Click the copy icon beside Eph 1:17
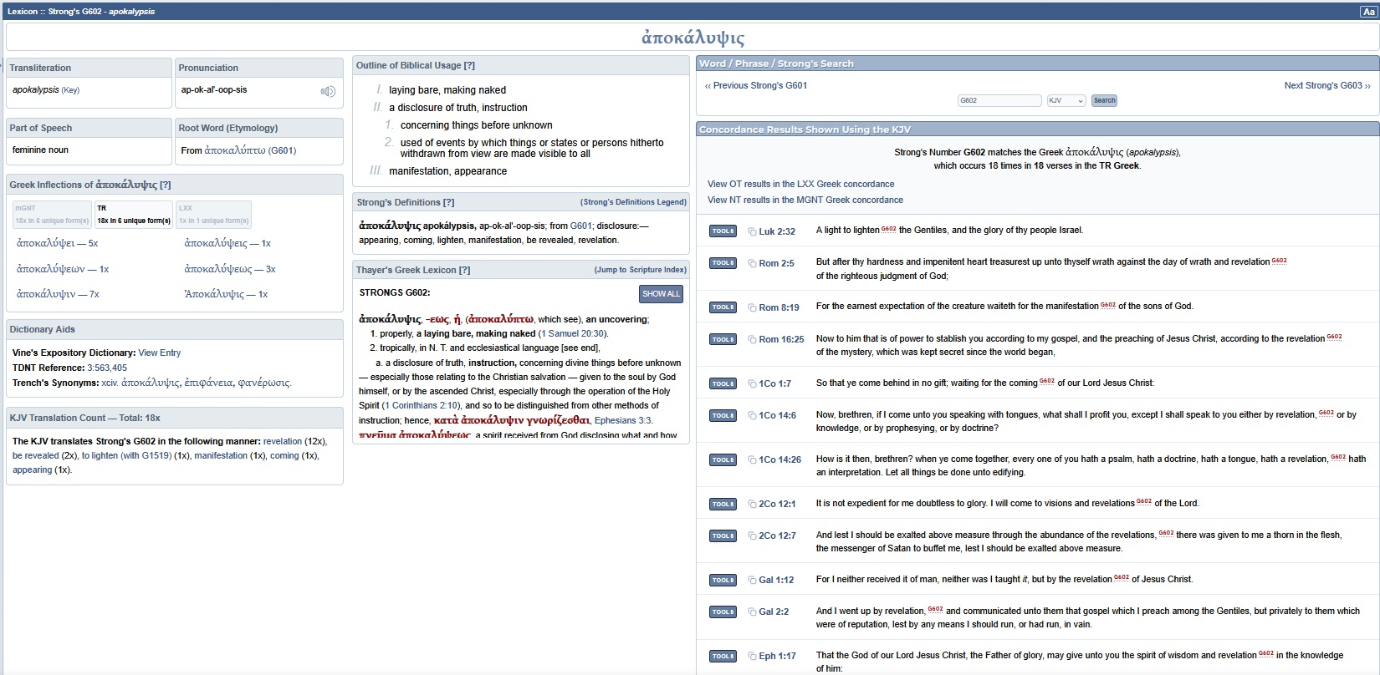1380x675 pixels. (x=752, y=656)
